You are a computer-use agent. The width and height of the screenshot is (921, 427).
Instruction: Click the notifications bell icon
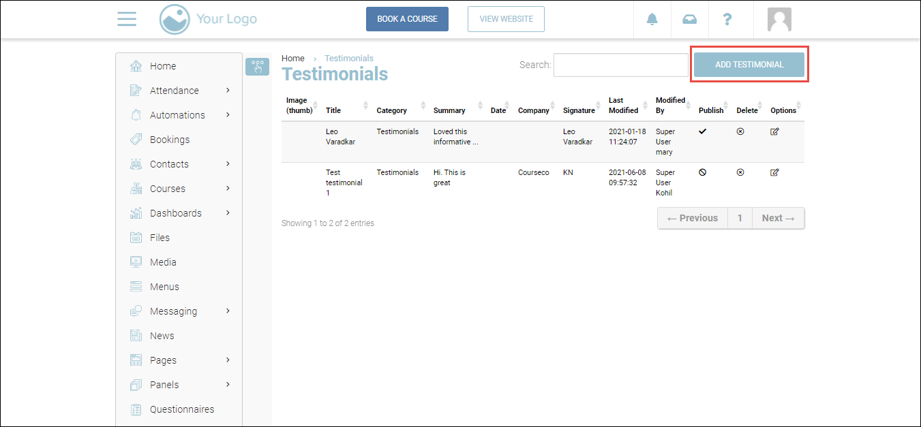pyautogui.click(x=652, y=19)
